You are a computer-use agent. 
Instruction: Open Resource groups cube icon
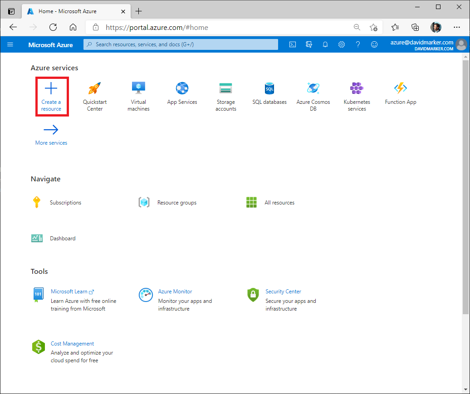pos(144,202)
